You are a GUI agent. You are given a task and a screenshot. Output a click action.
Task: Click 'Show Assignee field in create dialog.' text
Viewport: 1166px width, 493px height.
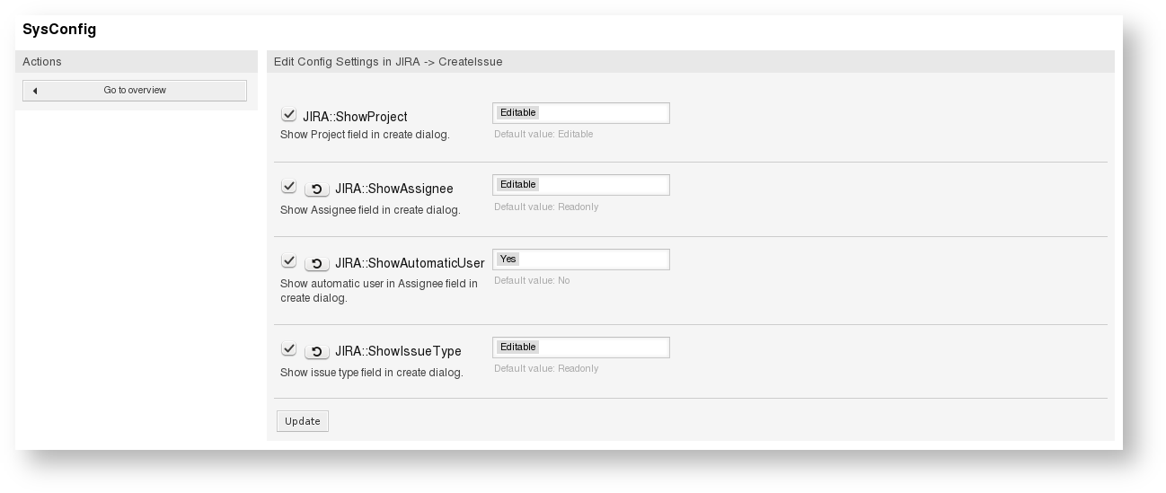pos(370,210)
